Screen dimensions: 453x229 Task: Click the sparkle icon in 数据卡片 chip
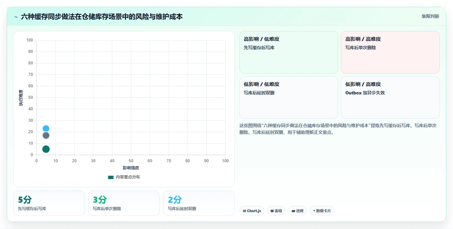pos(314,211)
